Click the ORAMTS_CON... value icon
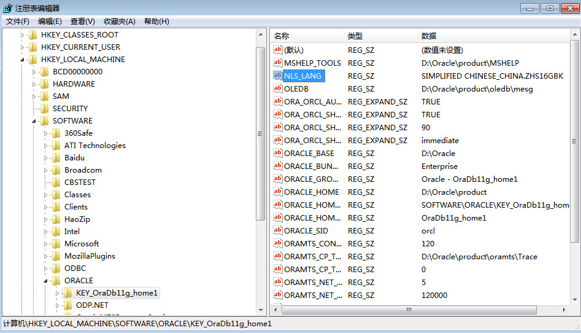The image size is (581, 333). (277, 243)
